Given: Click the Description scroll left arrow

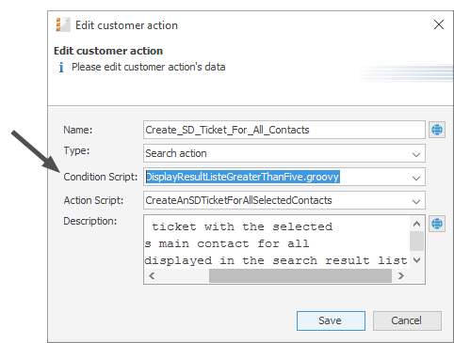Looking at the screenshot, I should pos(152,275).
